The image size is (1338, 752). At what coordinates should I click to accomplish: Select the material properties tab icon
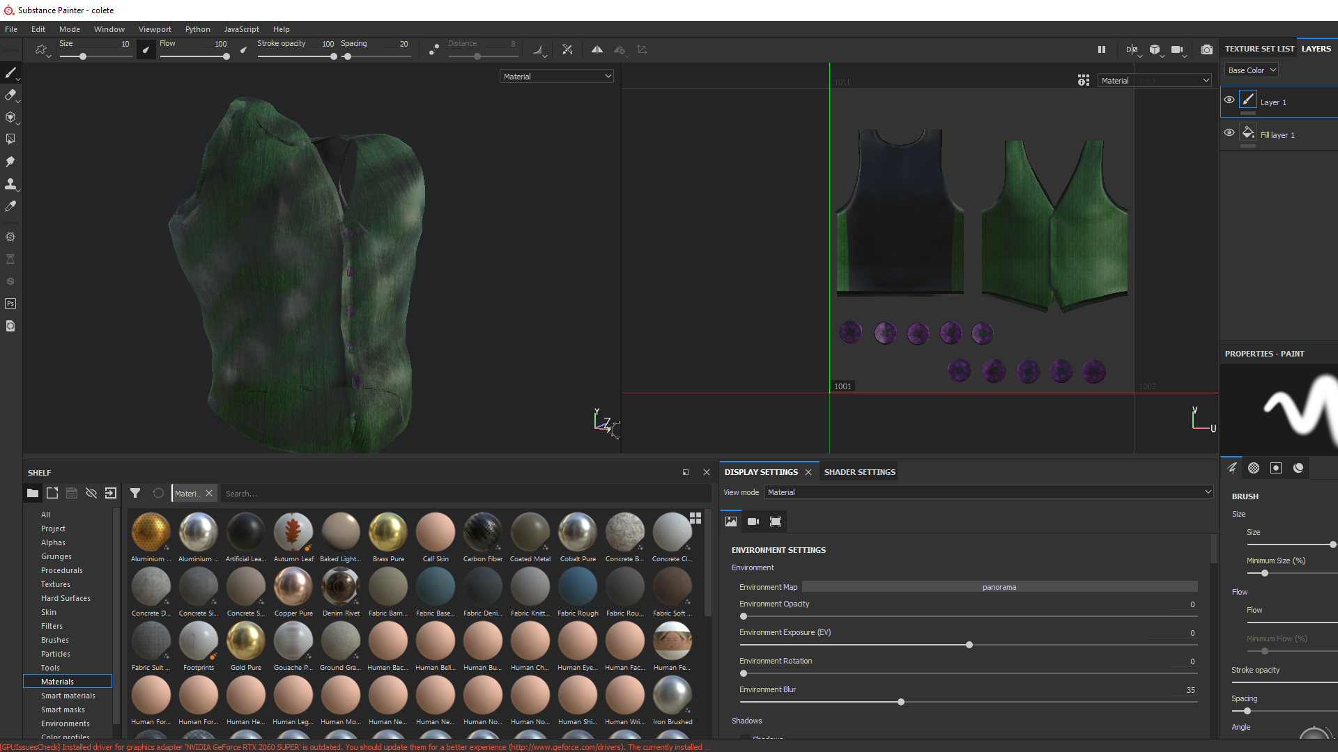click(1298, 468)
